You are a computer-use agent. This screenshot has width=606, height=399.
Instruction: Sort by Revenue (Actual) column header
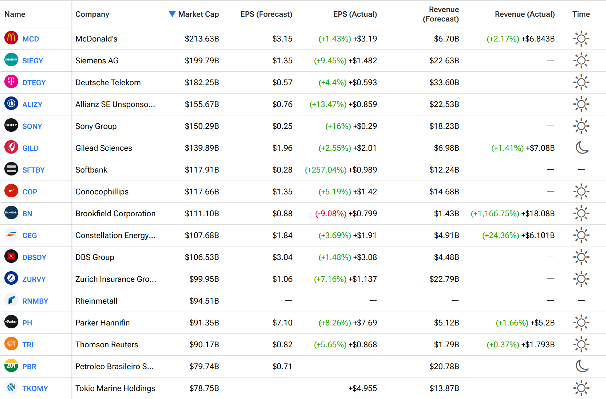click(x=525, y=14)
